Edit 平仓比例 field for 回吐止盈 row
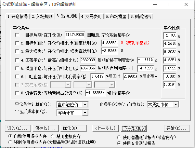 click(170, 77)
